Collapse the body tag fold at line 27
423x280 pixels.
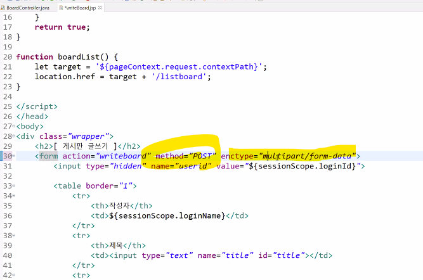14,126
